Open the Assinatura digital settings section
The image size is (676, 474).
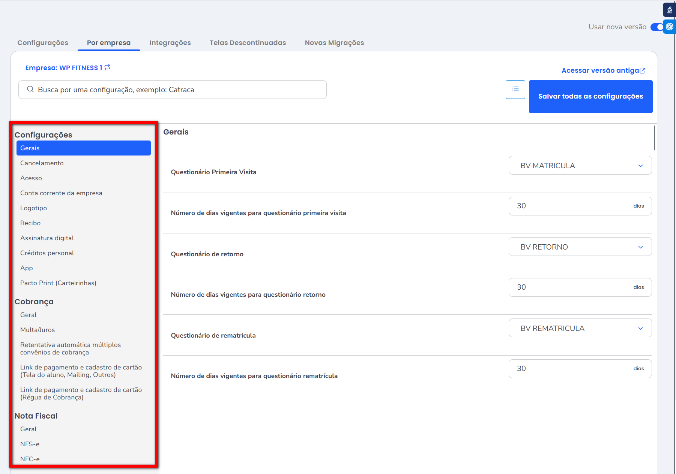pos(47,238)
